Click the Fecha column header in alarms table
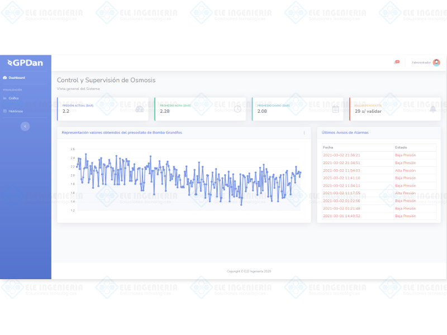 coord(327,147)
